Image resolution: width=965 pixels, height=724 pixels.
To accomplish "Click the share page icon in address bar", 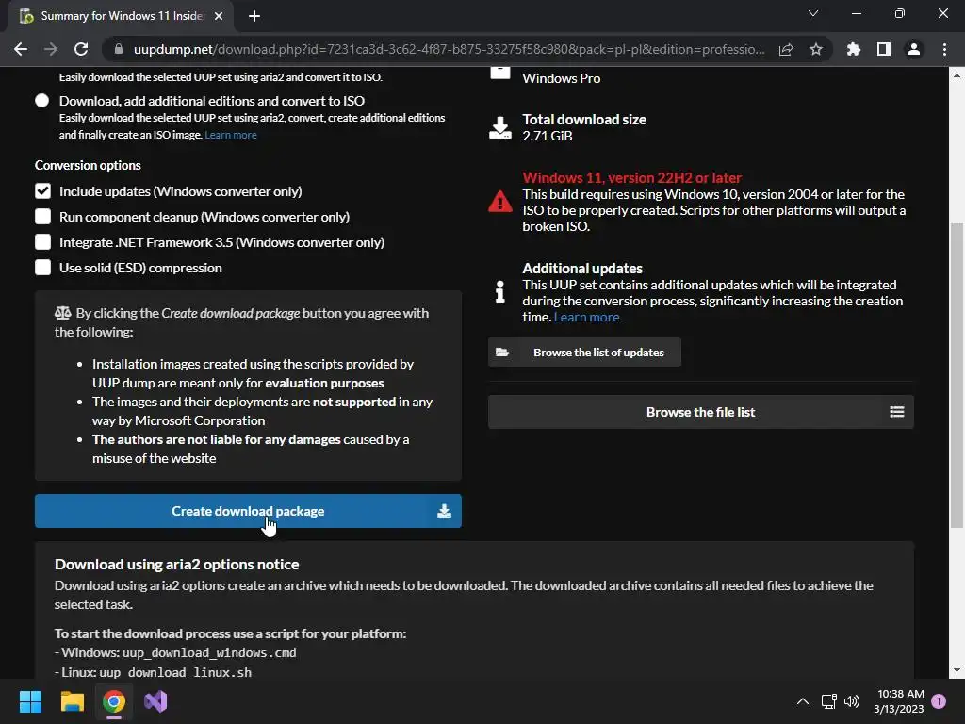I will (x=785, y=49).
